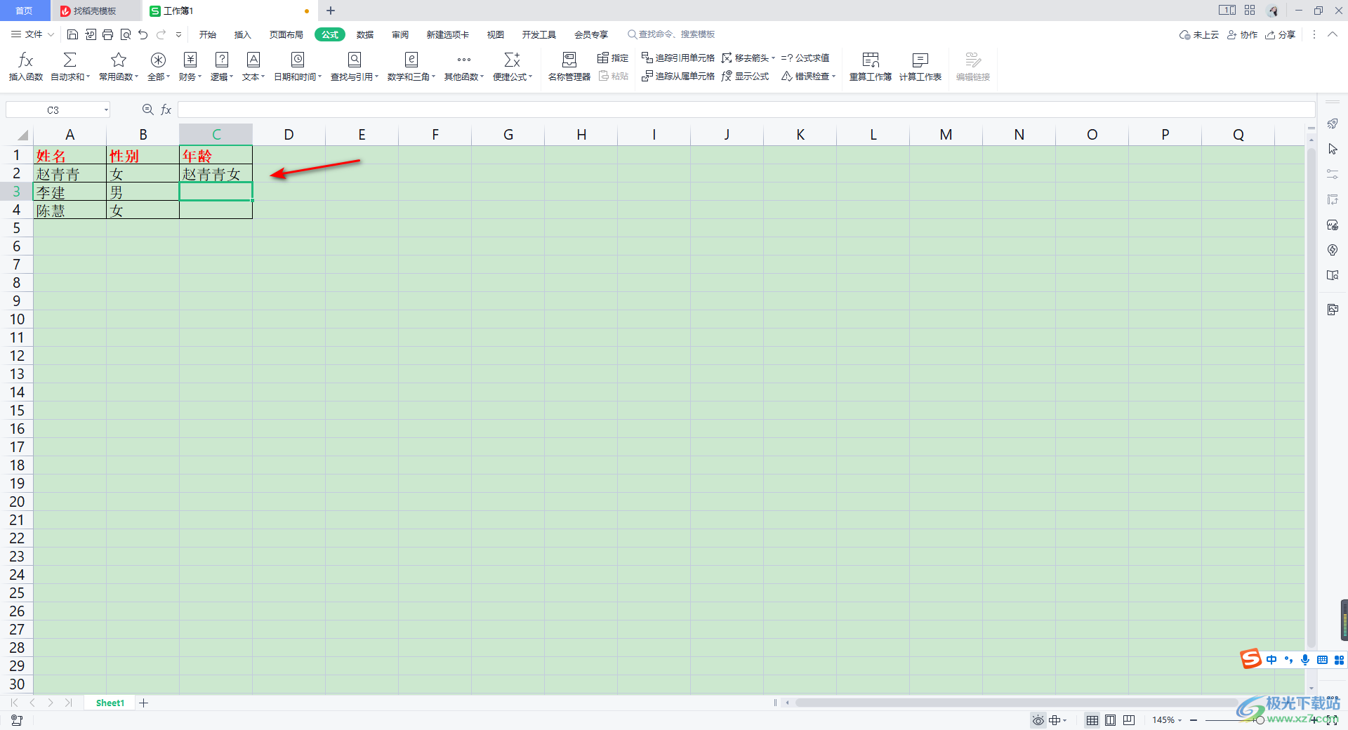
Task: Click the selection pointer icon in right sidebar
Action: click(x=1333, y=149)
